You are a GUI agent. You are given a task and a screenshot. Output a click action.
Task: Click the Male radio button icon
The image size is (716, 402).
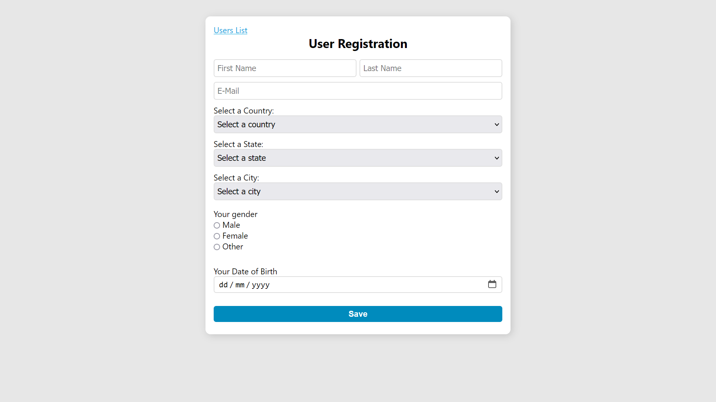(216, 225)
